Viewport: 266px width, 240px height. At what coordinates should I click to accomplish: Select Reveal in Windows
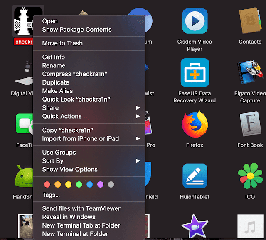coord(89,217)
